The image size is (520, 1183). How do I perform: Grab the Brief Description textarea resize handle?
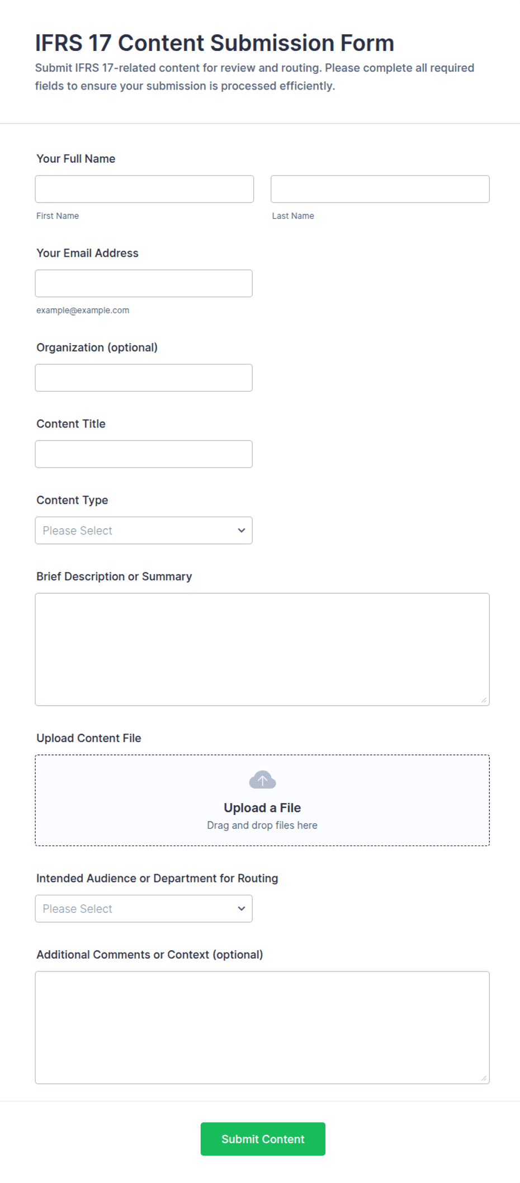tap(484, 700)
